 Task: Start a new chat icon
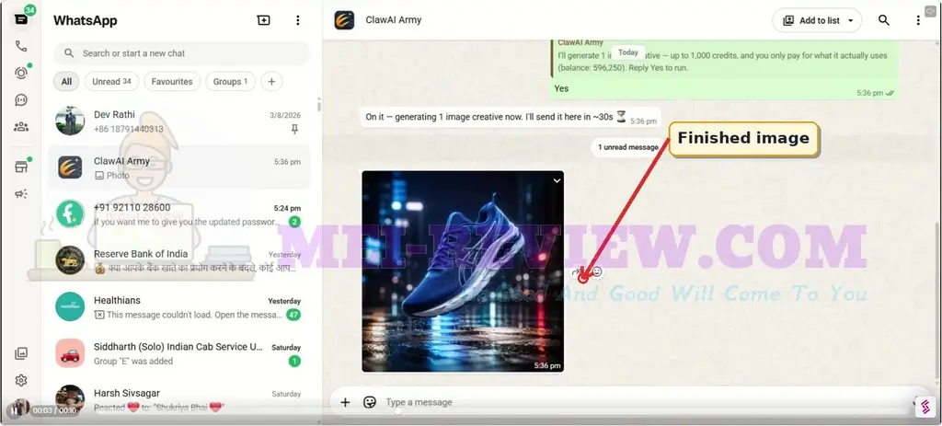tap(263, 20)
